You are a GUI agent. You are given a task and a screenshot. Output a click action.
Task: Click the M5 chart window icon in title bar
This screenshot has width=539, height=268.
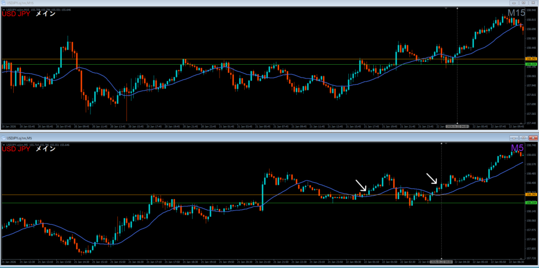(4, 137)
